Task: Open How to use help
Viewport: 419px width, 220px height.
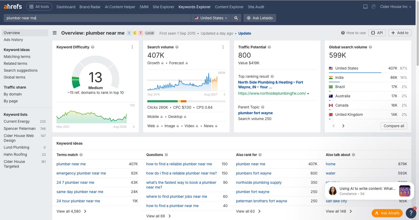Action: [353, 33]
